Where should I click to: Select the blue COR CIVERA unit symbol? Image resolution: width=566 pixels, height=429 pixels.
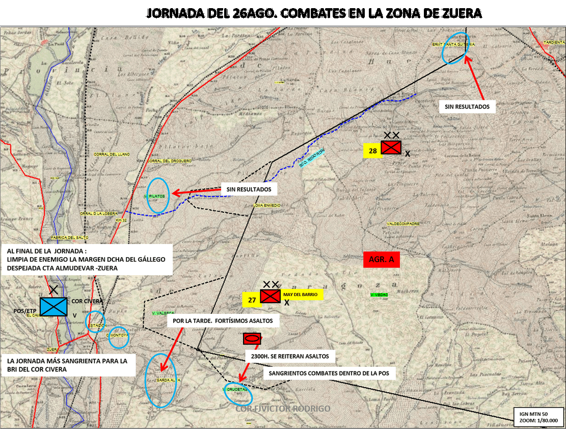(53, 307)
